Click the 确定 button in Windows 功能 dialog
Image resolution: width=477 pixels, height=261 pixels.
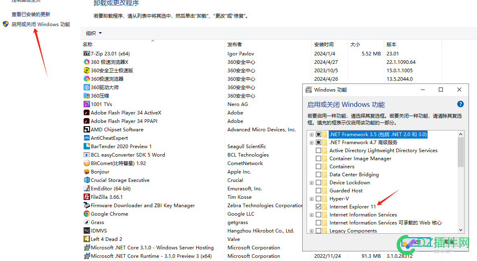[x=416, y=242]
